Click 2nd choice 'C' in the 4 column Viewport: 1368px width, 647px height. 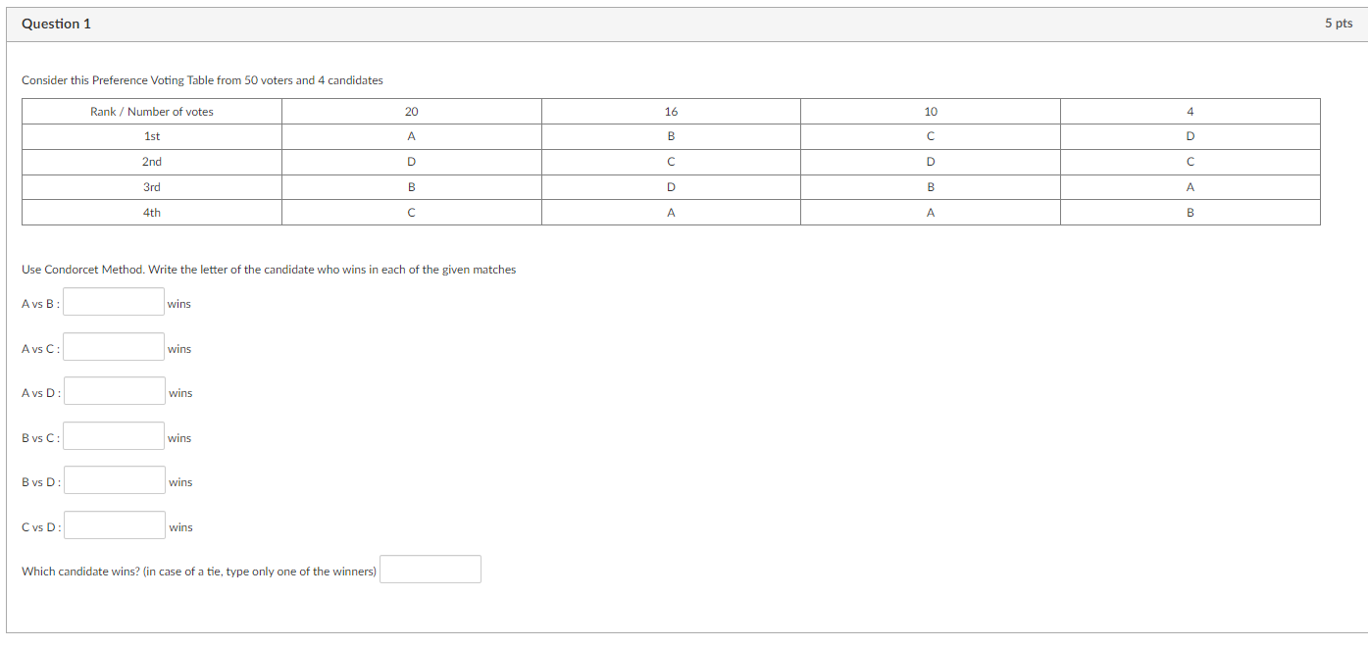(1191, 162)
